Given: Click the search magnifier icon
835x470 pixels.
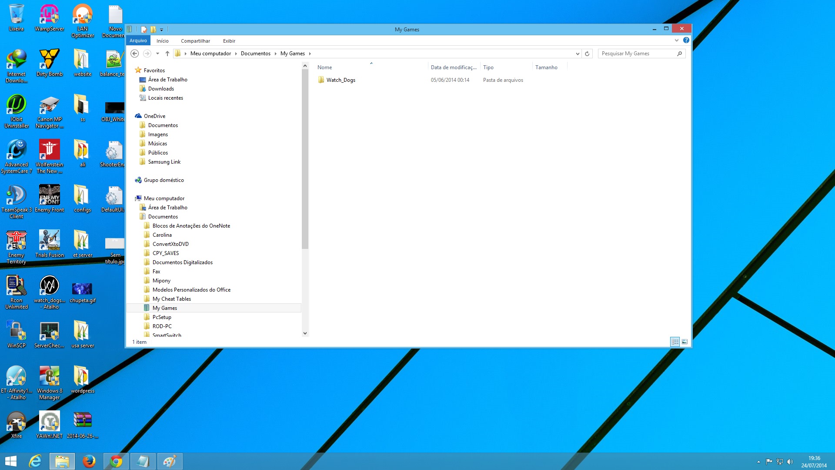Looking at the screenshot, I should [679, 54].
